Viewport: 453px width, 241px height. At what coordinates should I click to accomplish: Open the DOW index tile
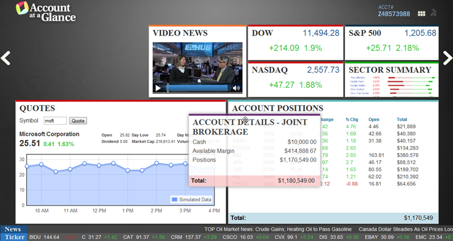[295, 42]
